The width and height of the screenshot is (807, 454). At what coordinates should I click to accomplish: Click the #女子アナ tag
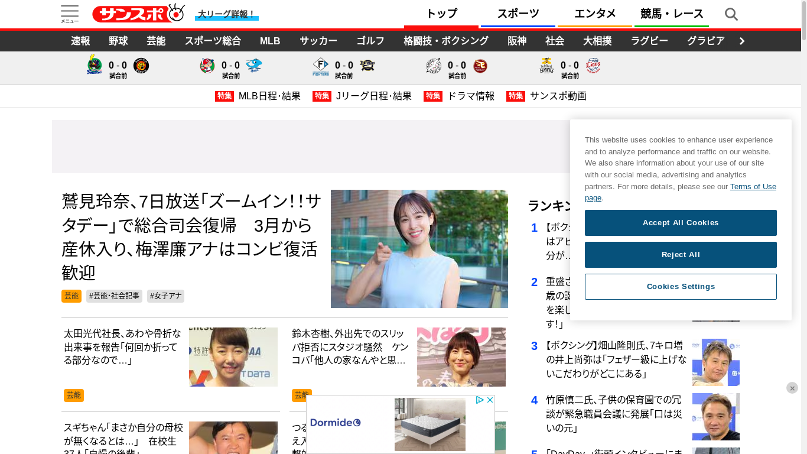click(165, 296)
